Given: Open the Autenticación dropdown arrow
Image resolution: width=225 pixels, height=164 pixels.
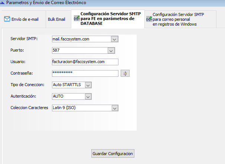Looking at the screenshot, I should click(x=88, y=96).
